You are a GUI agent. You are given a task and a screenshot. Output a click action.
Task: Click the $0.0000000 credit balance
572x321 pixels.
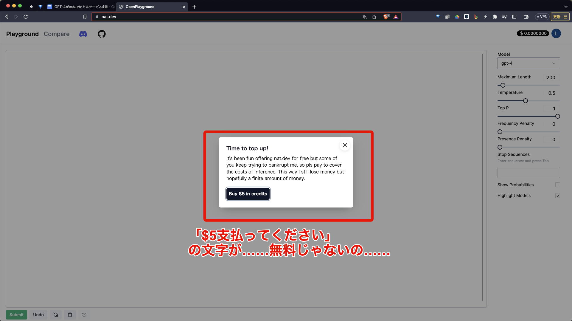click(x=533, y=33)
